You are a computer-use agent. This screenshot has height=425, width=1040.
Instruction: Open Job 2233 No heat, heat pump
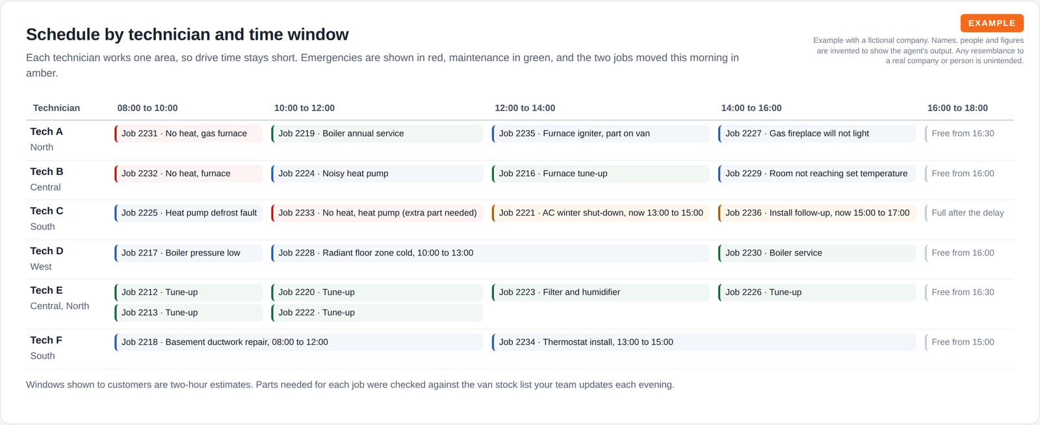[x=377, y=212]
